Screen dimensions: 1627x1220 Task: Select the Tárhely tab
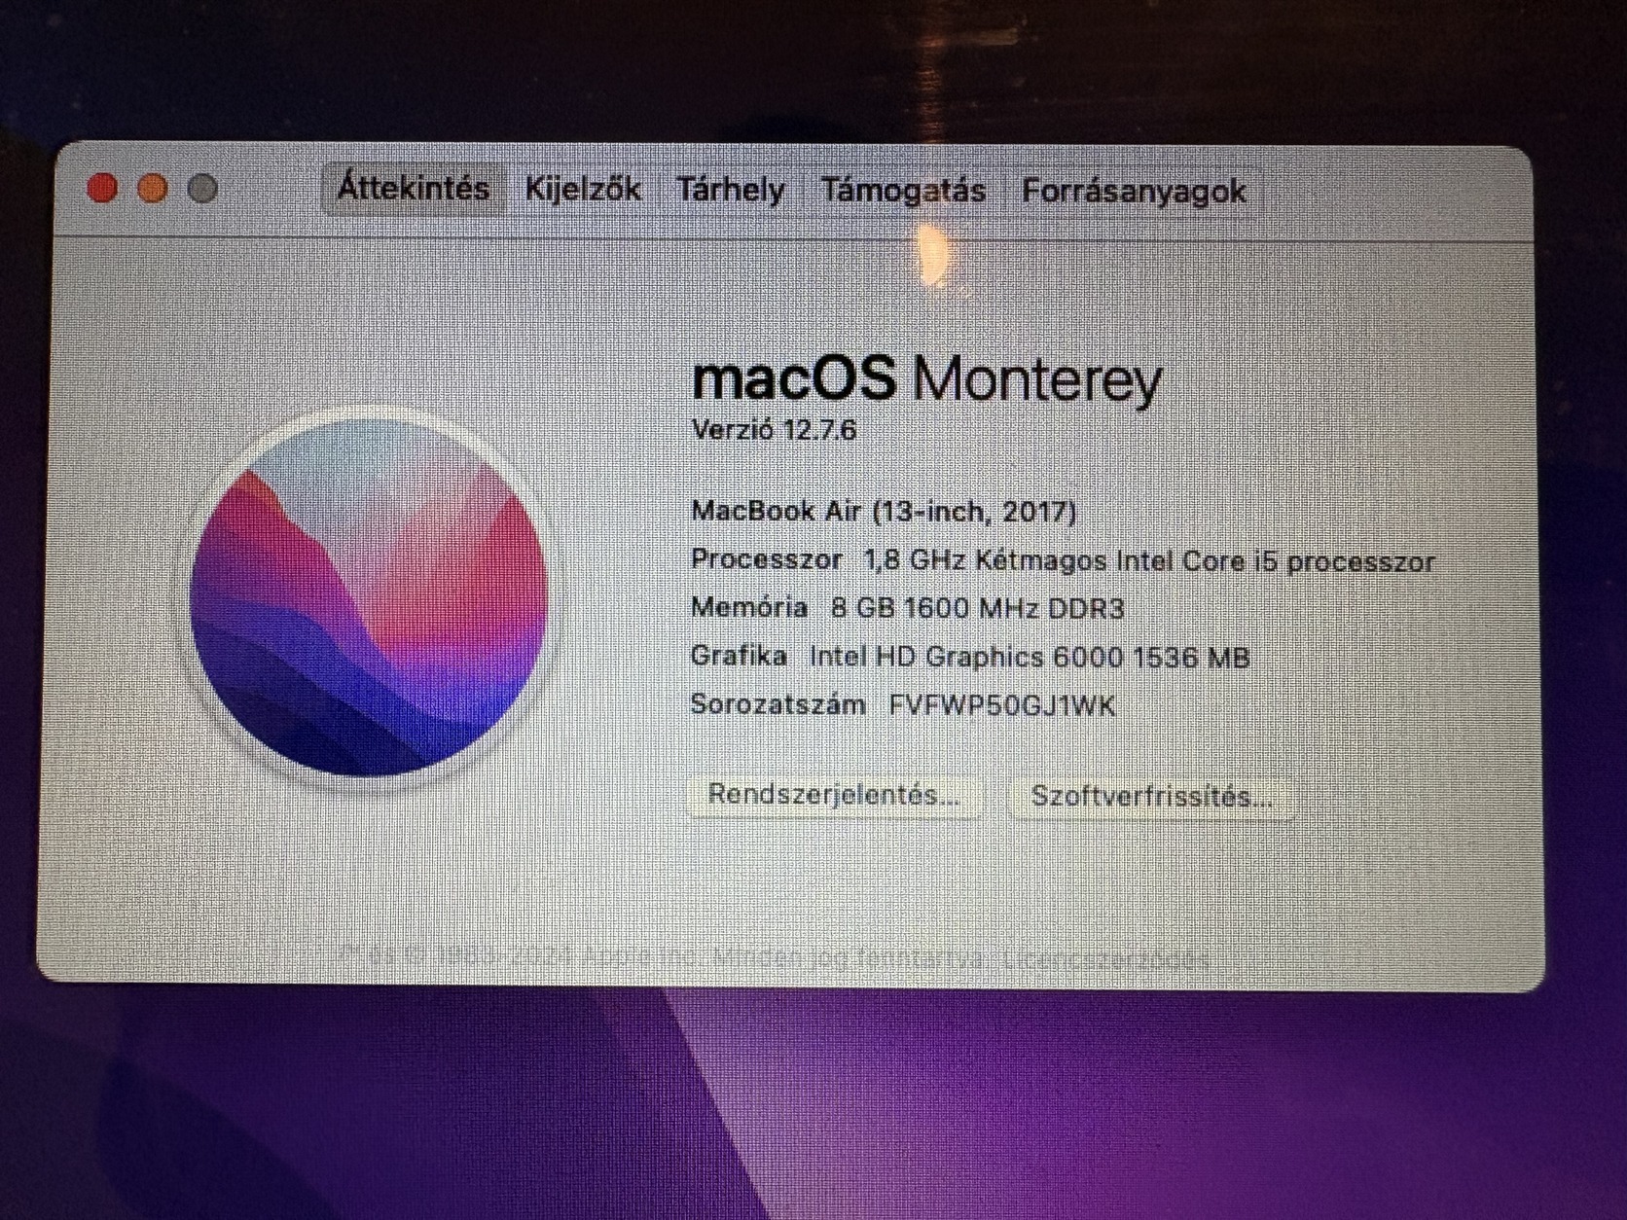point(731,190)
